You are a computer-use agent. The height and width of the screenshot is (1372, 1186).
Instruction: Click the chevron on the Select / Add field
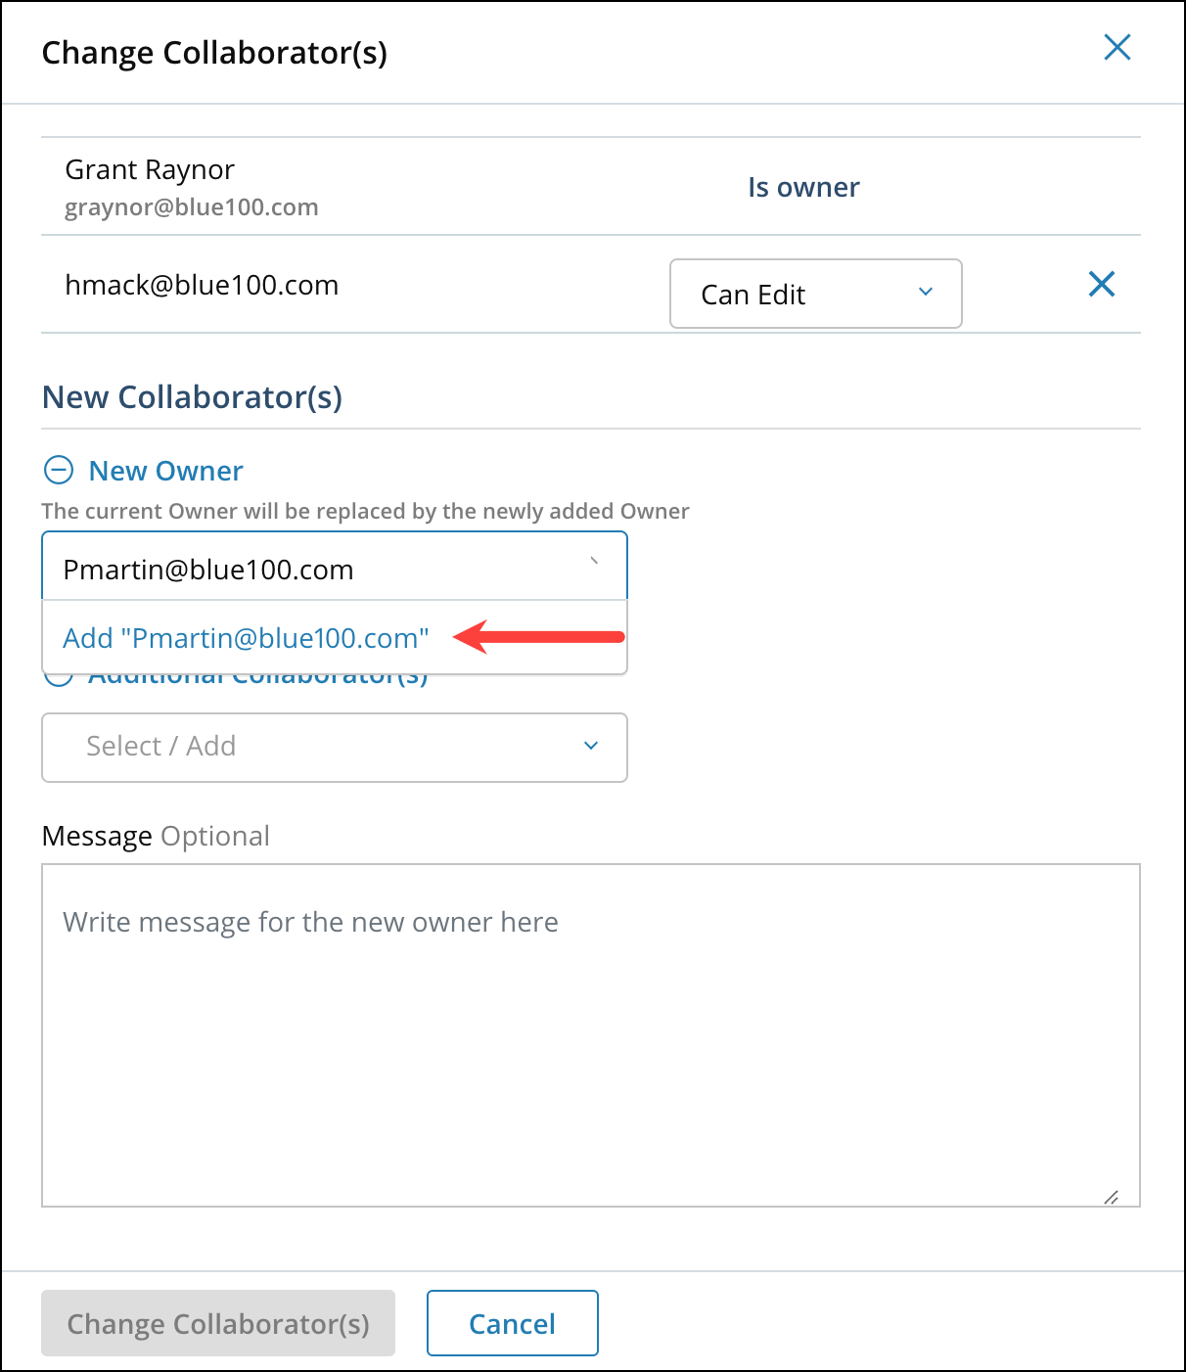(591, 746)
